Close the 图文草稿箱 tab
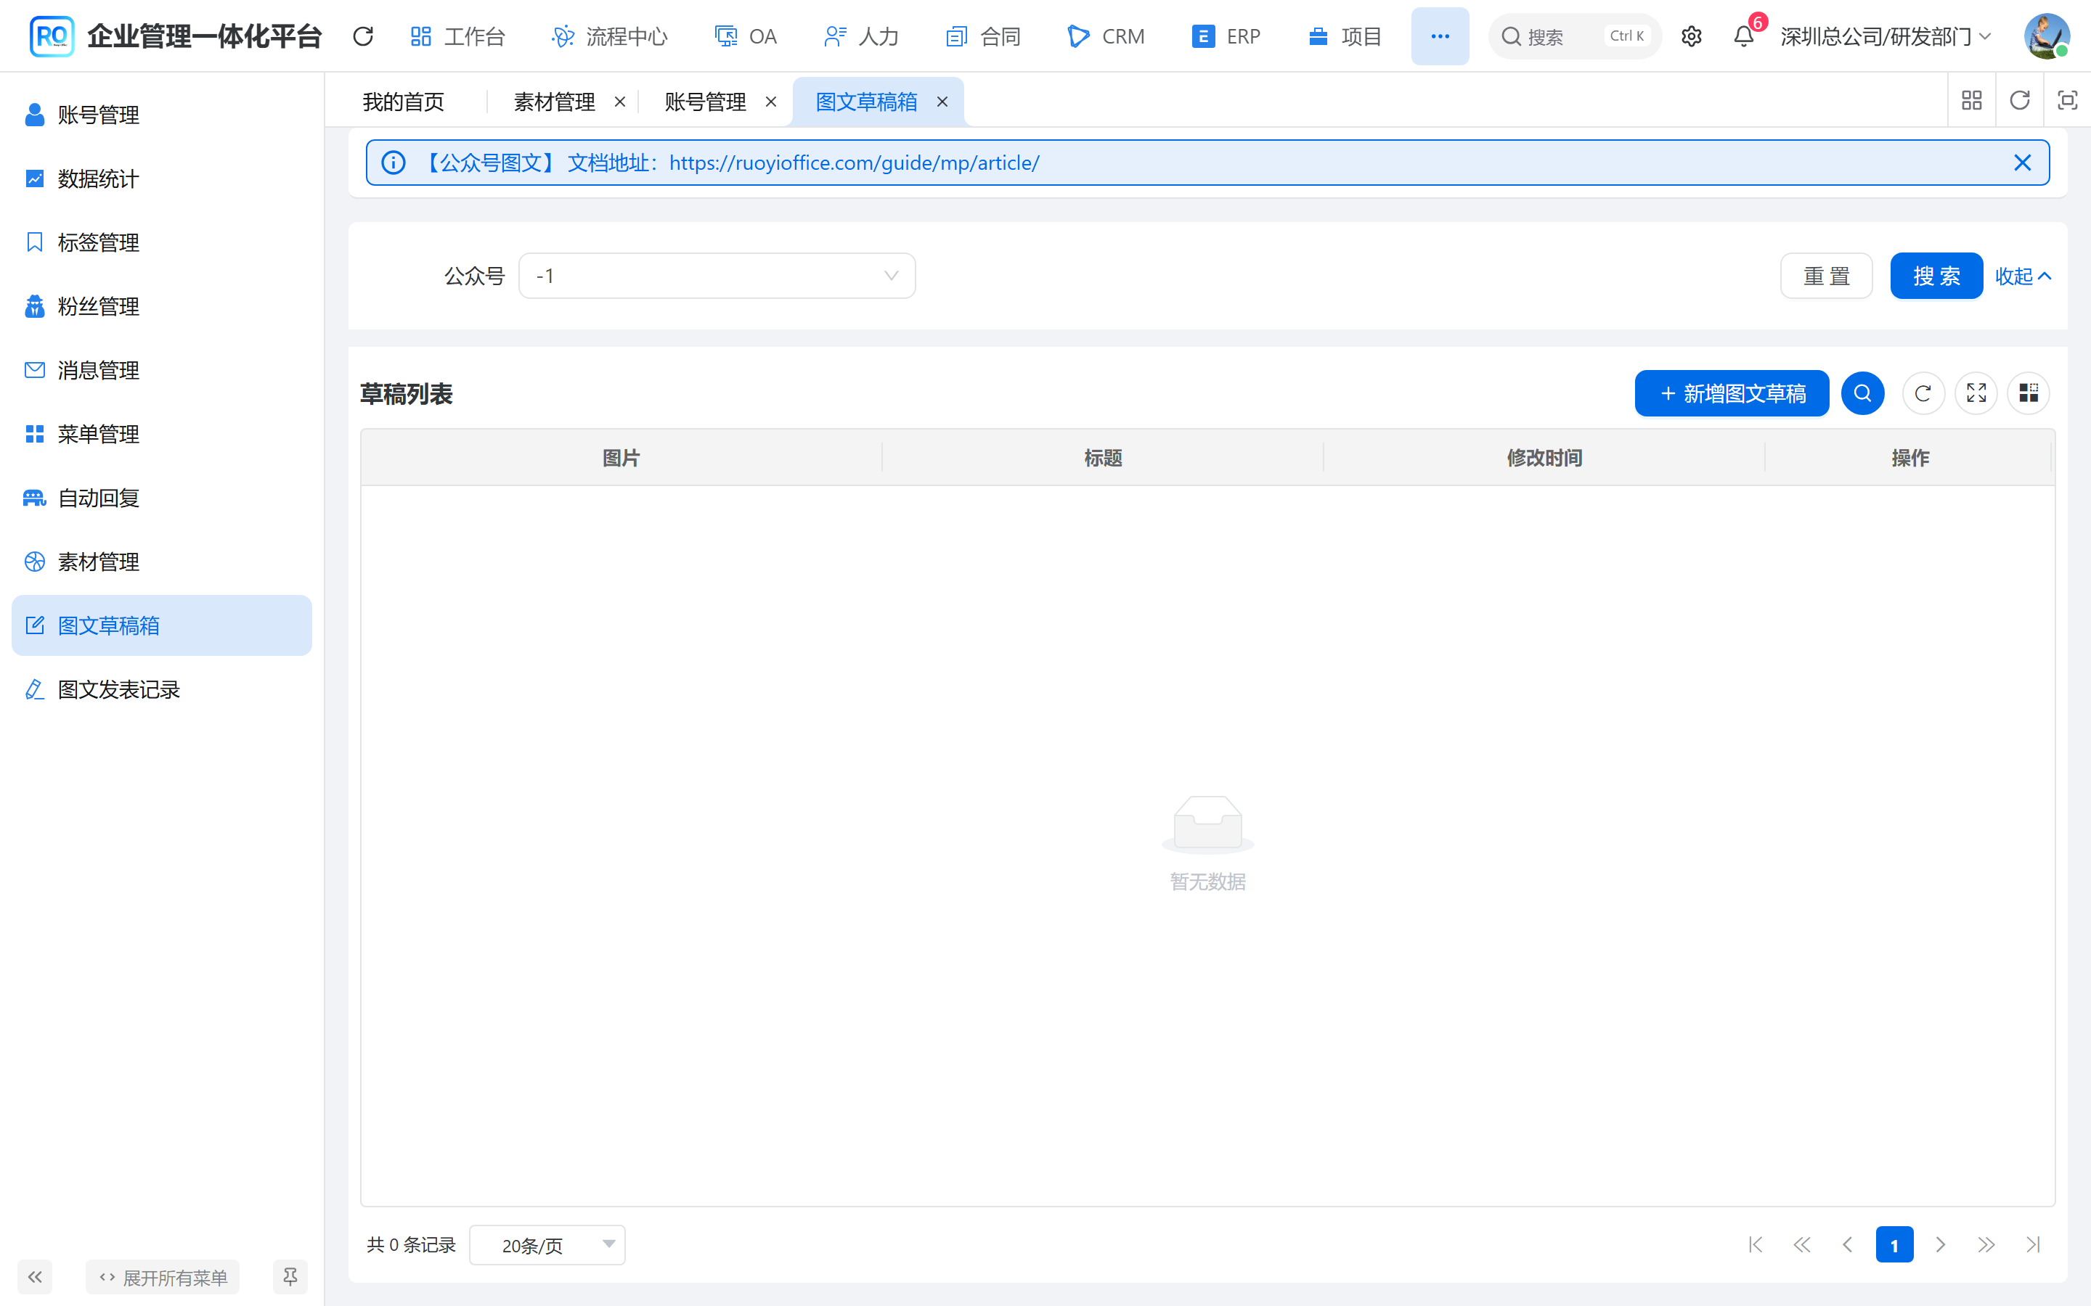2091x1306 pixels. 942,102
